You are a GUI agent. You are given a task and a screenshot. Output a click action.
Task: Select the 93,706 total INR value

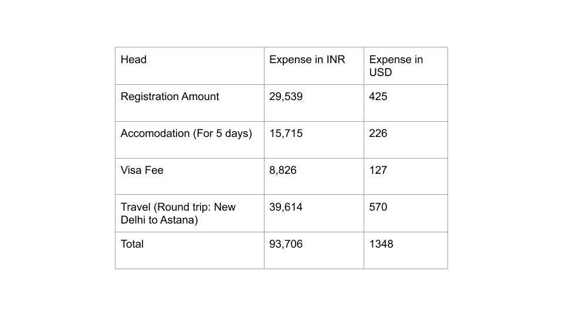click(286, 244)
